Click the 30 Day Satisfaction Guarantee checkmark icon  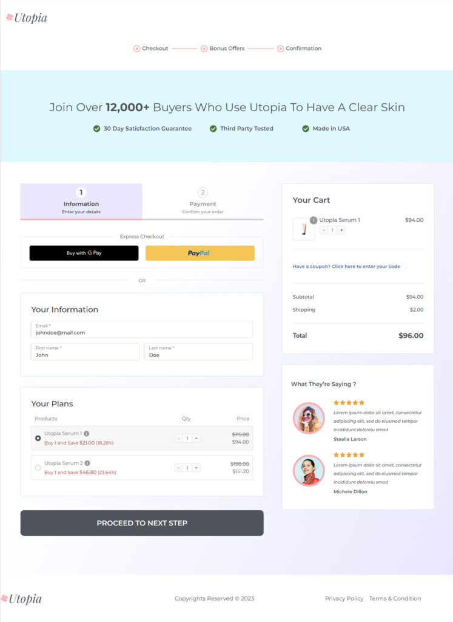96,129
